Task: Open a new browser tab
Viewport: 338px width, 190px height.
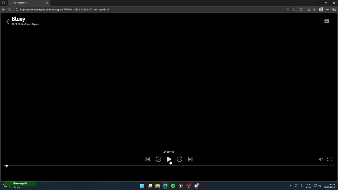Action: (x=53, y=3)
